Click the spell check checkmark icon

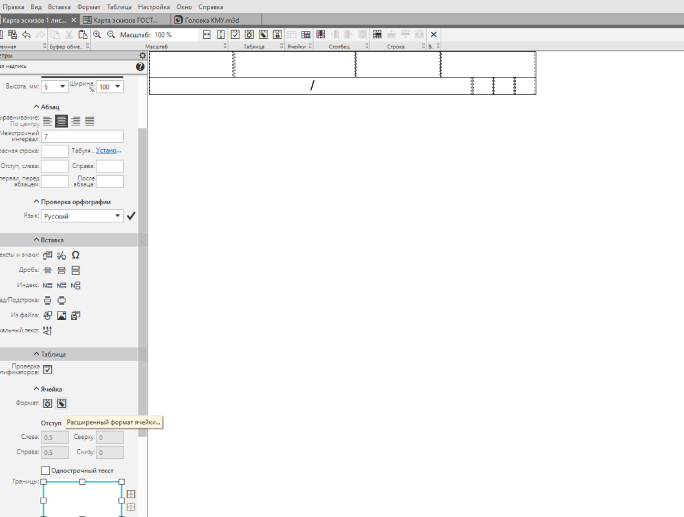point(131,216)
